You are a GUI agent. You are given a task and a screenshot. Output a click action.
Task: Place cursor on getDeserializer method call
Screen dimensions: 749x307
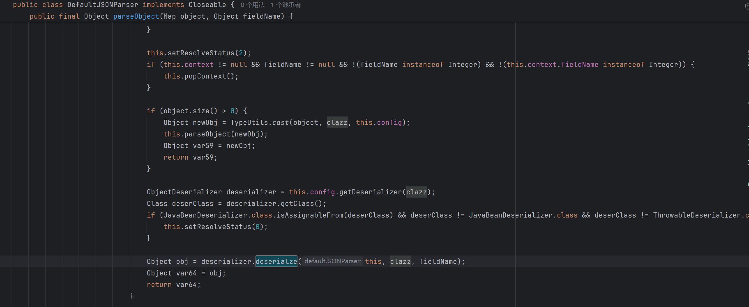(370, 192)
